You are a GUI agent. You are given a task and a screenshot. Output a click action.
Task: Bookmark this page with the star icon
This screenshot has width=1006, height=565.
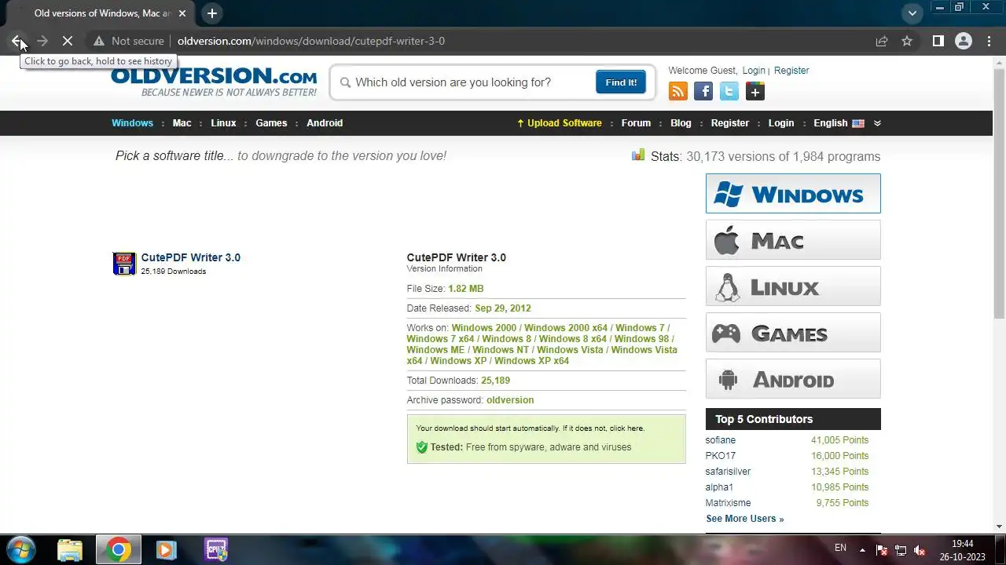[x=907, y=41]
